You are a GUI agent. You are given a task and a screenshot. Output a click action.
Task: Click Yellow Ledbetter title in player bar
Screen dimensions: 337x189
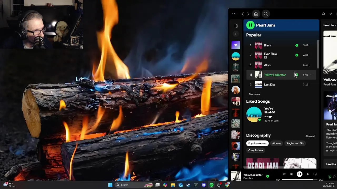(x=253, y=175)
